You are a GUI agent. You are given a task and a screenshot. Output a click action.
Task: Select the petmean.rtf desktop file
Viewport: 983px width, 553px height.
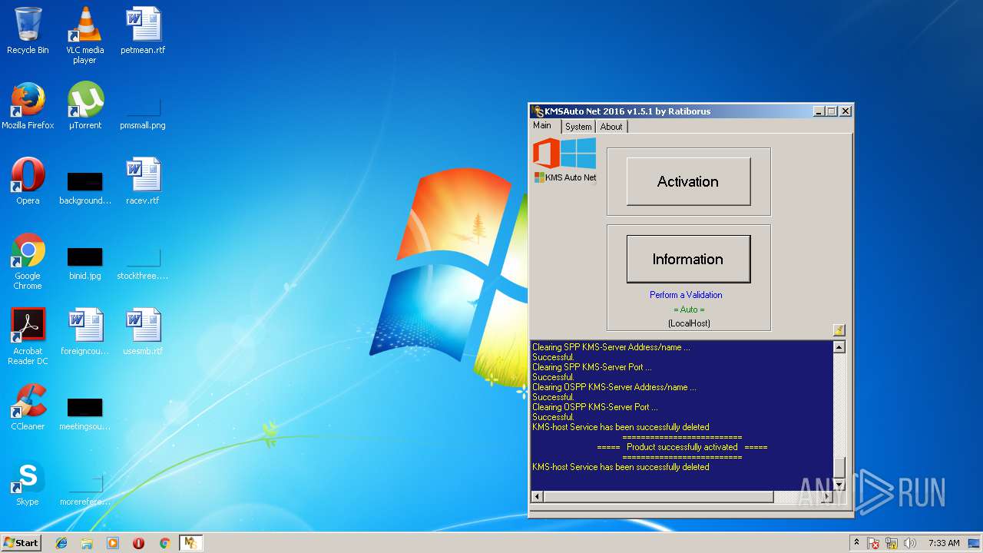143,31
